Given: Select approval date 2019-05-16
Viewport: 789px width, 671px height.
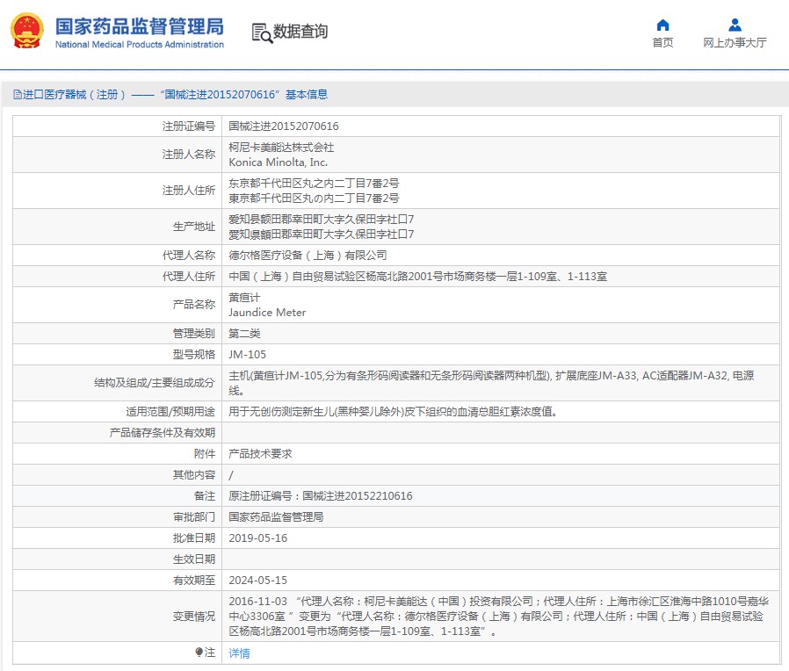Looking at the screenshot, I should click(257, 538).
